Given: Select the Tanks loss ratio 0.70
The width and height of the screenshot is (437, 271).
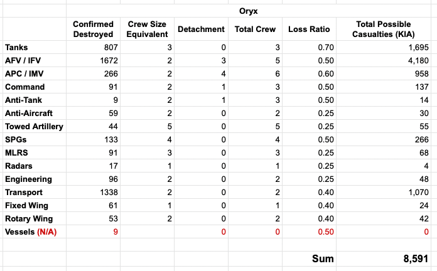Looking at the screenshot, I should pyautogui.click(x=325, y=47).
